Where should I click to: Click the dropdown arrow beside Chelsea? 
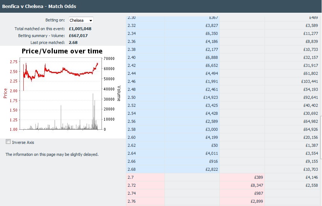[91, 20]
